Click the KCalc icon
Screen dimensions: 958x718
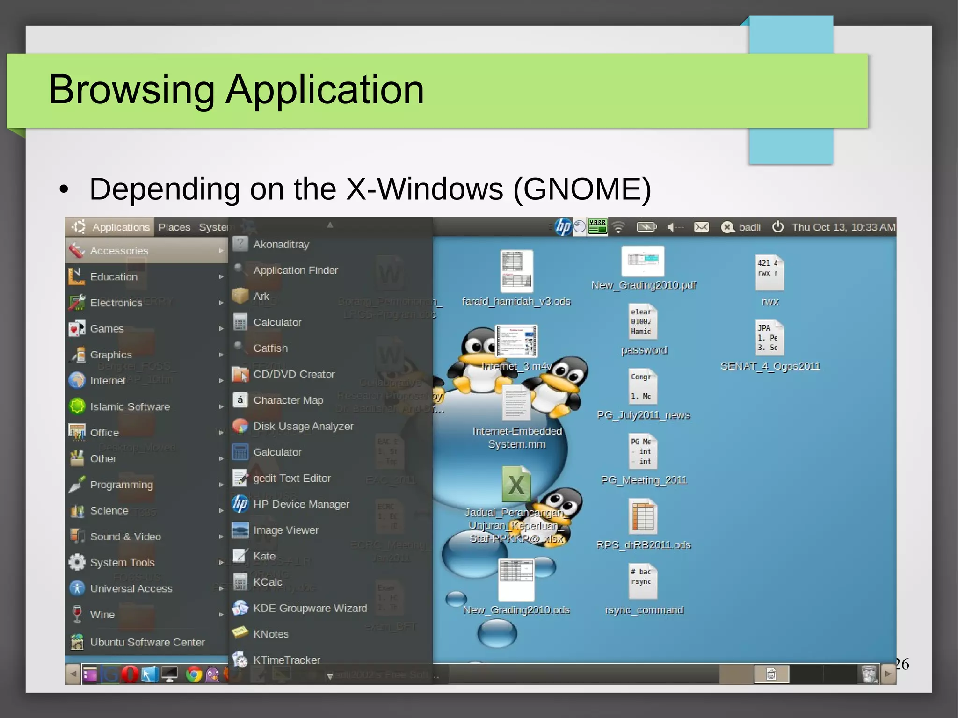pyautogui.click(x=240, y=582)
